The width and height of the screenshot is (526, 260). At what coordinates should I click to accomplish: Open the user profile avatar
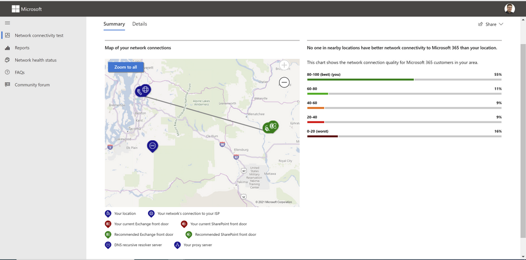click(x=509, y=8)
